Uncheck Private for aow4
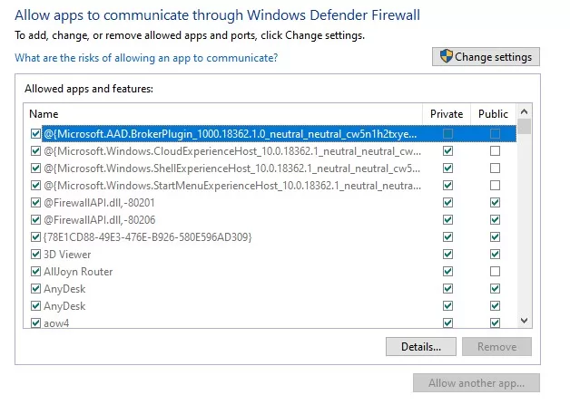 pyautogui.click(x=447, y=323)
